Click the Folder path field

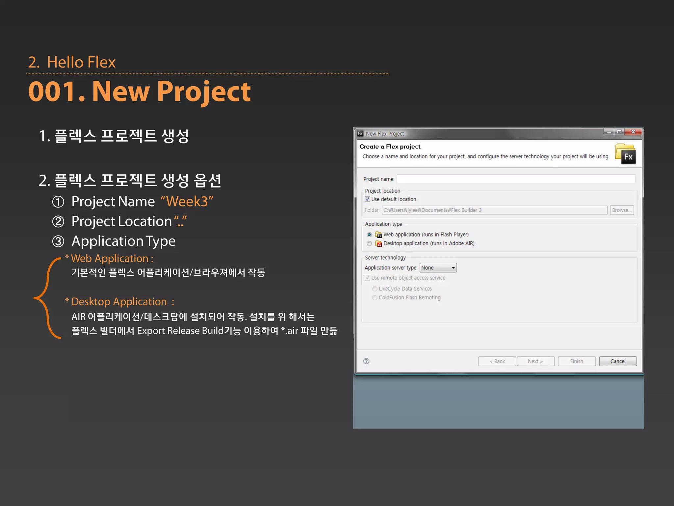[x=494, y=210]
